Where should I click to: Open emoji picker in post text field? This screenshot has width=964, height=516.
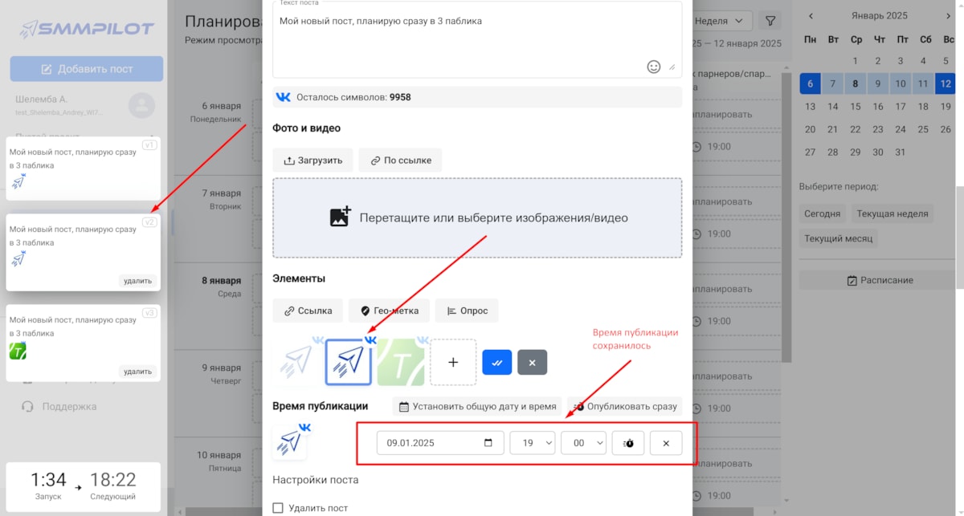coord(654,67)
